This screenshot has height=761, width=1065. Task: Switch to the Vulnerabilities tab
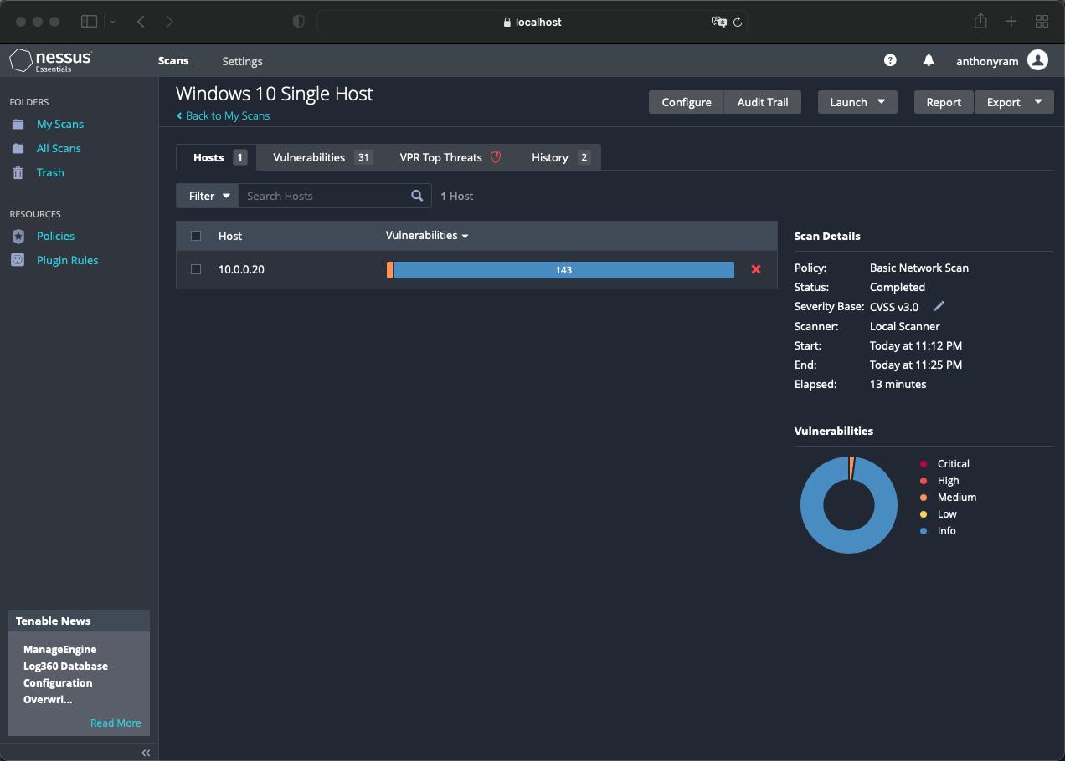[x=322, y=157]
